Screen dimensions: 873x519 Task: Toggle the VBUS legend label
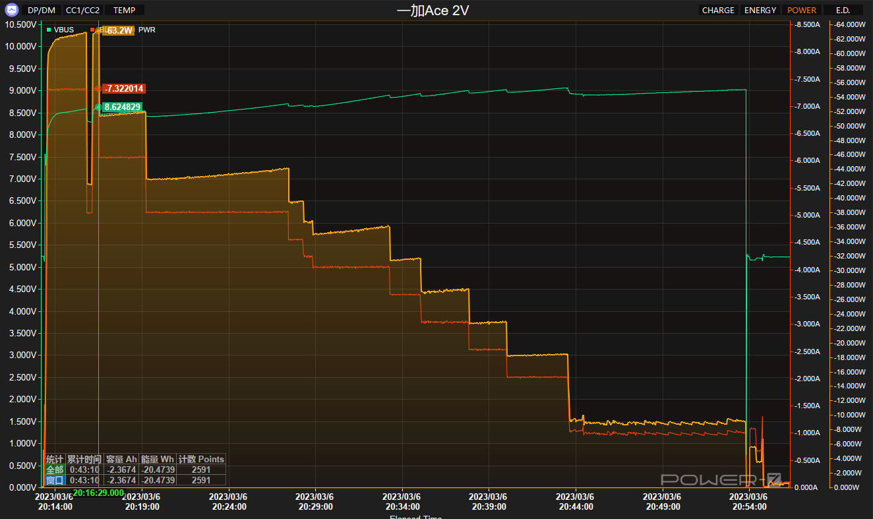point(64,30)
